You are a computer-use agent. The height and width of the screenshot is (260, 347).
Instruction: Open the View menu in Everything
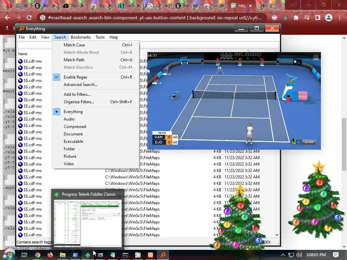pos(45,37)
